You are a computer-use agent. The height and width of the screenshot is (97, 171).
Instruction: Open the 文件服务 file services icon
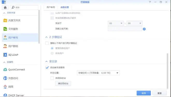5,29
